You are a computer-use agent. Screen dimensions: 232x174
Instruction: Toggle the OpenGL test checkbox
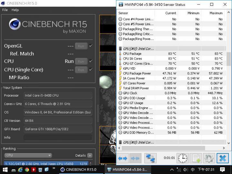pos(91,46)
